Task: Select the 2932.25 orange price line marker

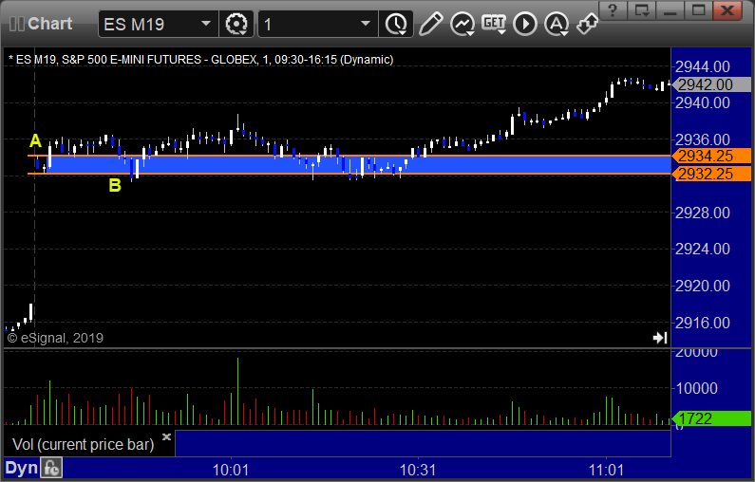Action: pos(712,174)
